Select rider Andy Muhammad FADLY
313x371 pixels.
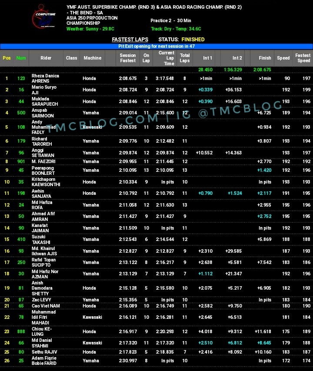click(44, 127)
